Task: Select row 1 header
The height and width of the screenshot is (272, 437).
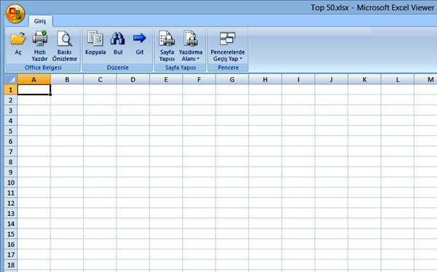Action: coord(11,89)
